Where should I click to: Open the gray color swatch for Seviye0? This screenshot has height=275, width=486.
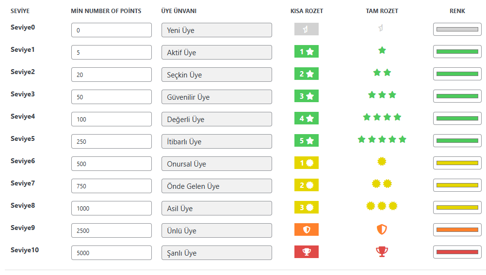pyautogui.click(x=457, y=30)
